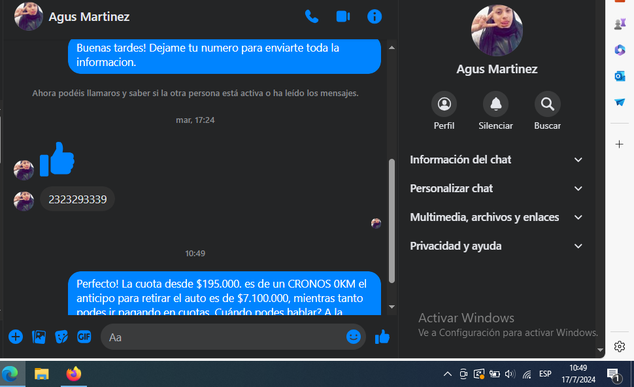Open the Windows notification center

pos(614,375)
